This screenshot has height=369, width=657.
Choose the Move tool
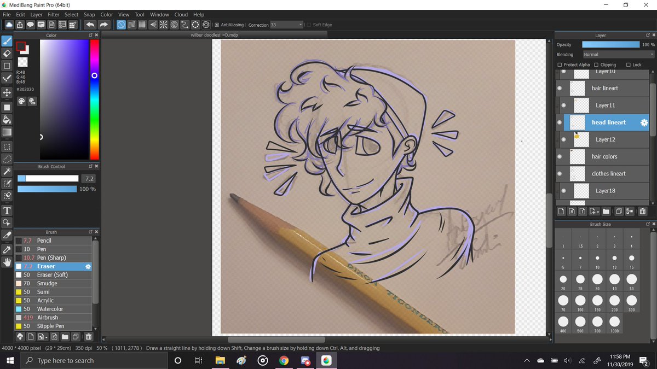[7, 93]
